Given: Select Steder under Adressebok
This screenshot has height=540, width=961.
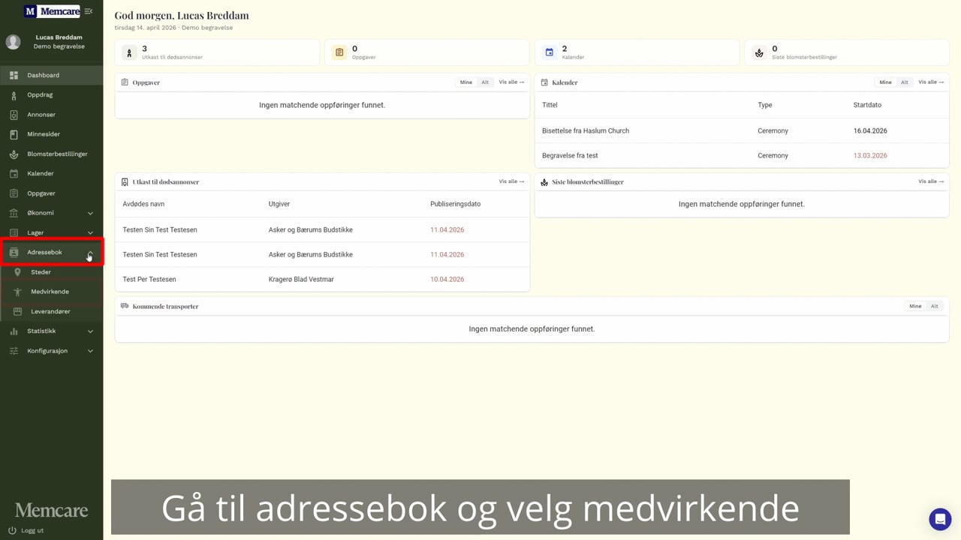Looking at the screenshot, I should pyautogui.click(x=51, y=272).
